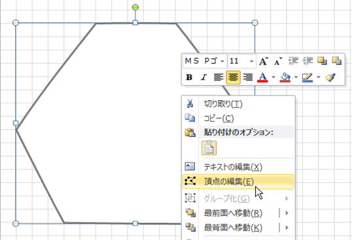Open font color dropdown arrow

pyautogui.click(x=273, y=77)
